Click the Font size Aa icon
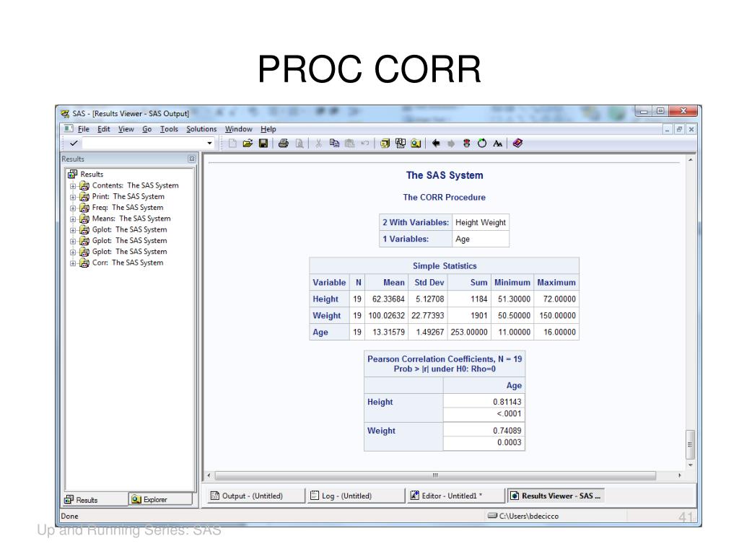 497,144
